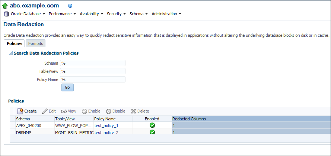Viewport: 331px width, 156px height.
Task: Click the green Enabled checkmark for test_policy_1
Action: tap(152, 126)
